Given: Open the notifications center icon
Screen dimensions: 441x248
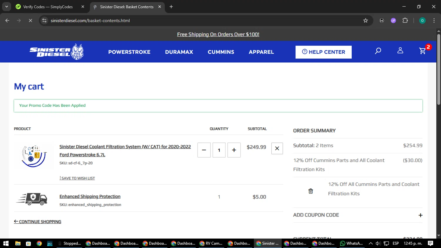Looking at the screenshot, I should (430, 243).
